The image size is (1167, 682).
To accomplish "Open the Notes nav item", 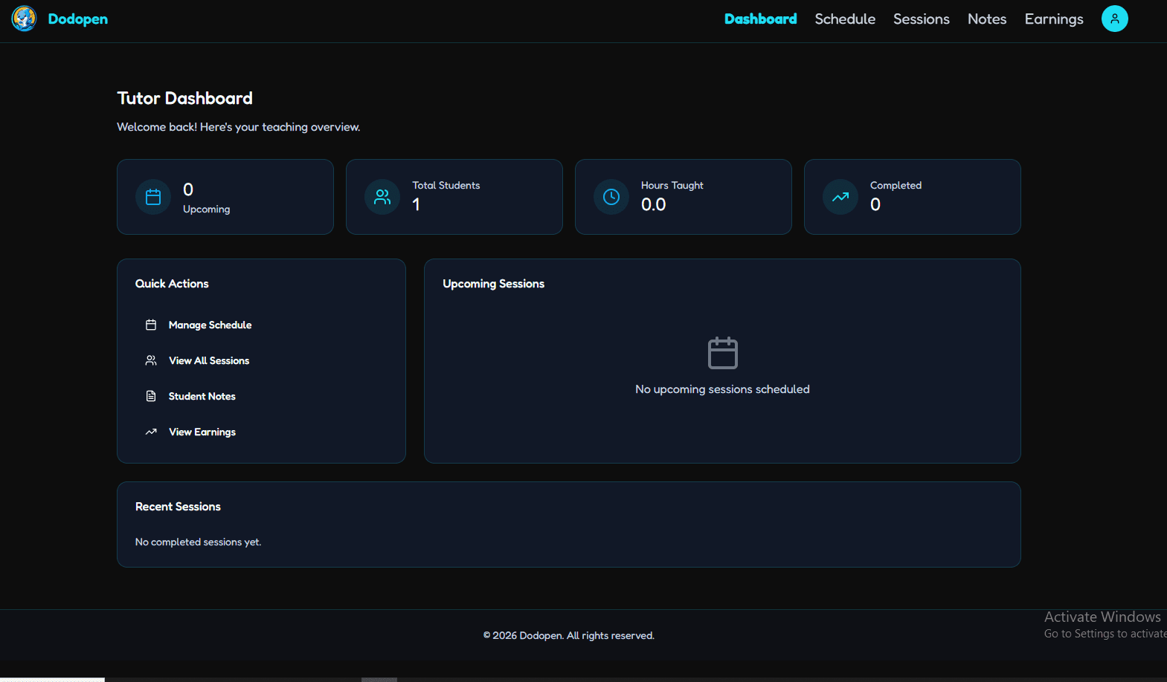I will (987, 19).
